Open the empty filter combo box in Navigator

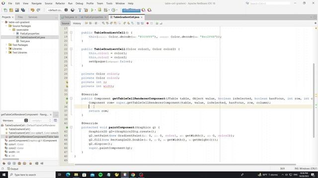pos(41,121)
